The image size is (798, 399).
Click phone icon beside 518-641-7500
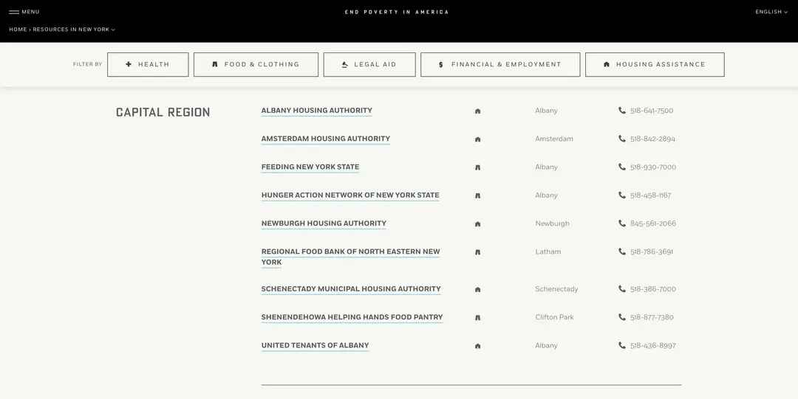tap(622, 111)
